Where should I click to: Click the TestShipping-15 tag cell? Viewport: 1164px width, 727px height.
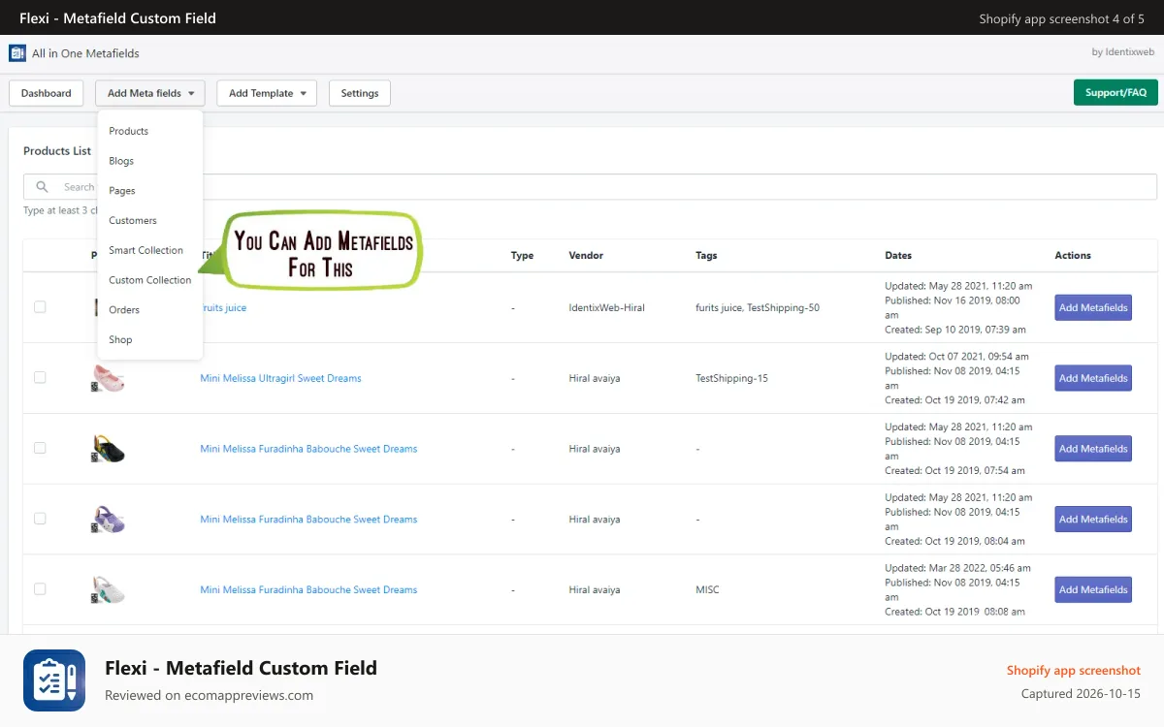(x=731, y=378)
